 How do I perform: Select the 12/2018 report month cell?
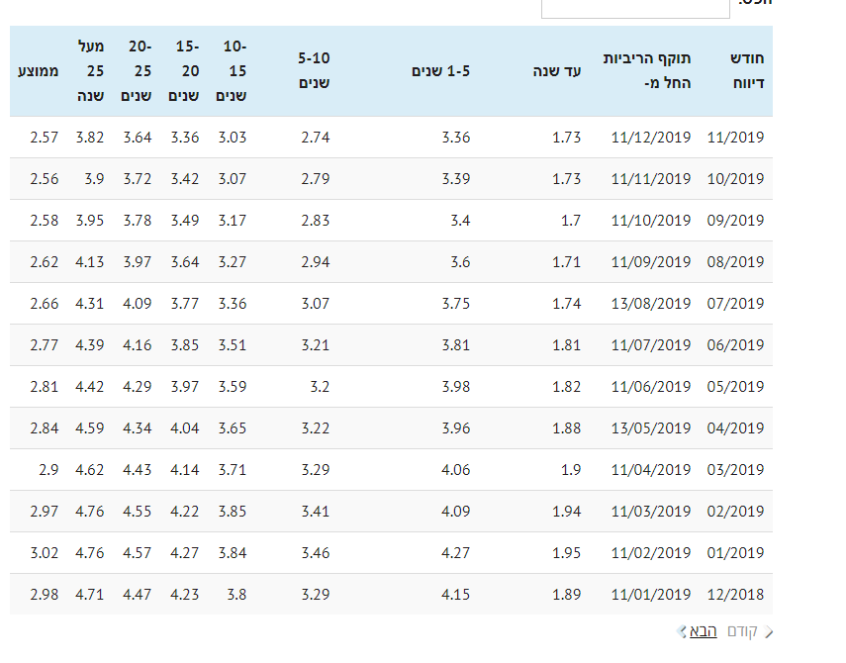point(735,595)
